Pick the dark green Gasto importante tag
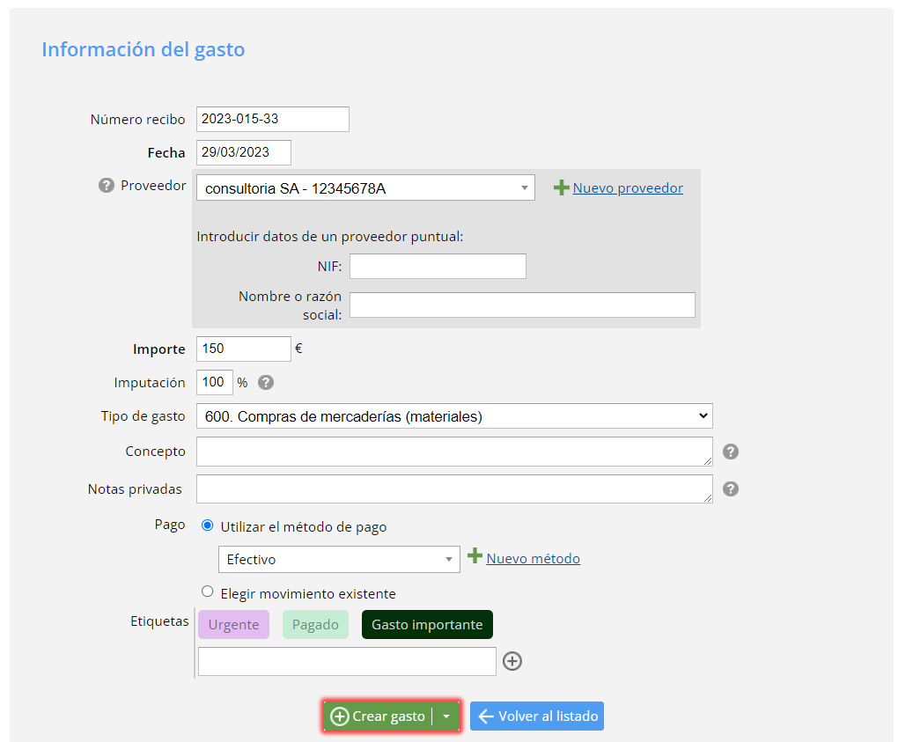Viewport: 913px width, 742px height. click(427, 625)
